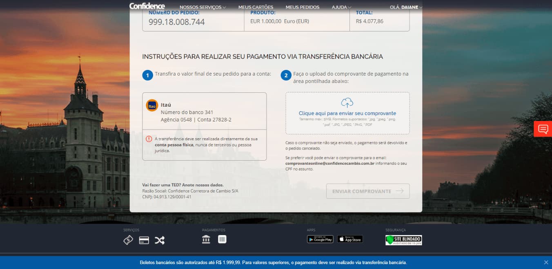The width and height of the screenshot is (552, 269).
Task: Open the Google Play store badge
Action: (x=320, y=240)
